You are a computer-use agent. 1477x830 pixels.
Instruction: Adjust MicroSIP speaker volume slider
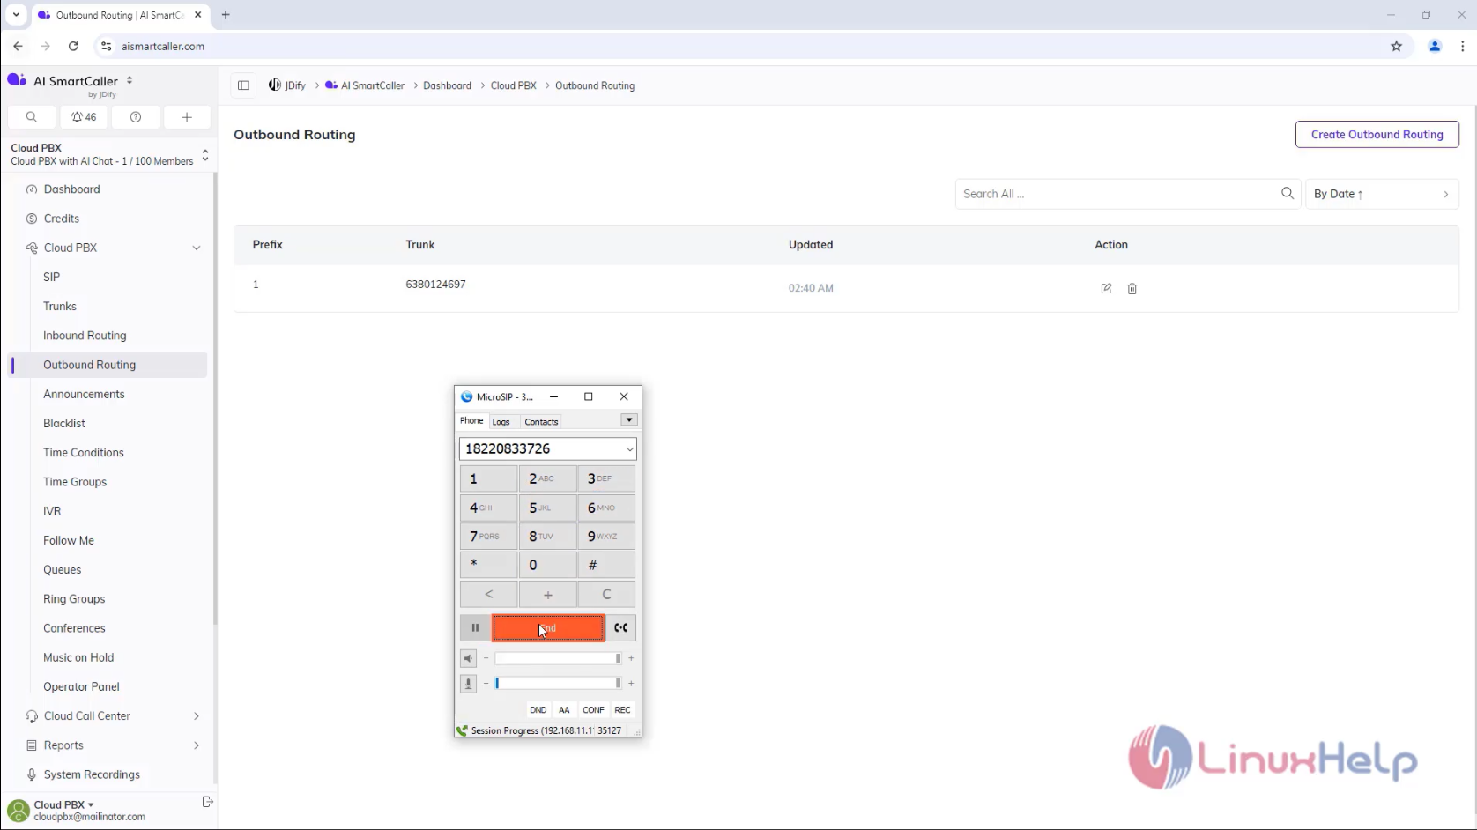point(558,658)
